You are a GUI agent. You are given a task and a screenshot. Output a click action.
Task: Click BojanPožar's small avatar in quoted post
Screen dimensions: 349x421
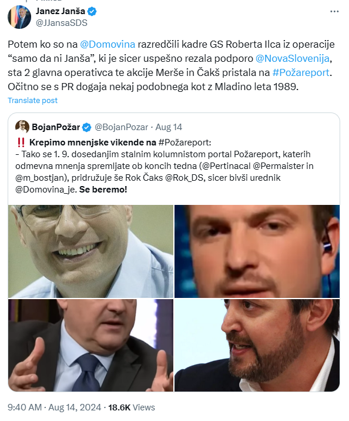point(22,127)
